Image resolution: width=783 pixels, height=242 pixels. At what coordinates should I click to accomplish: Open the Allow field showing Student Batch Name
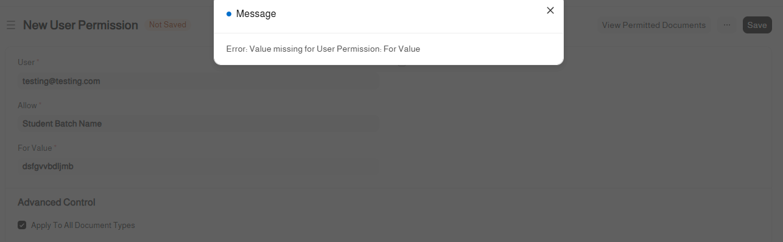tap(198, 123)
